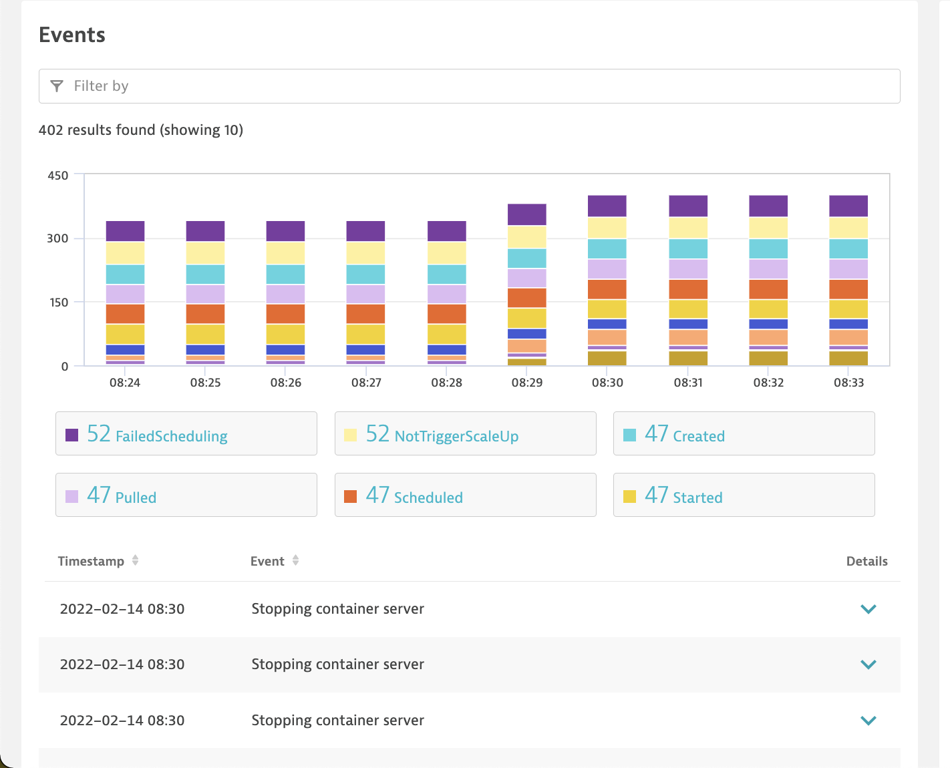The height and width of the screenshot is (768, 950).
Task: Click the 450 y-axis label
Action: pos(57,176)
